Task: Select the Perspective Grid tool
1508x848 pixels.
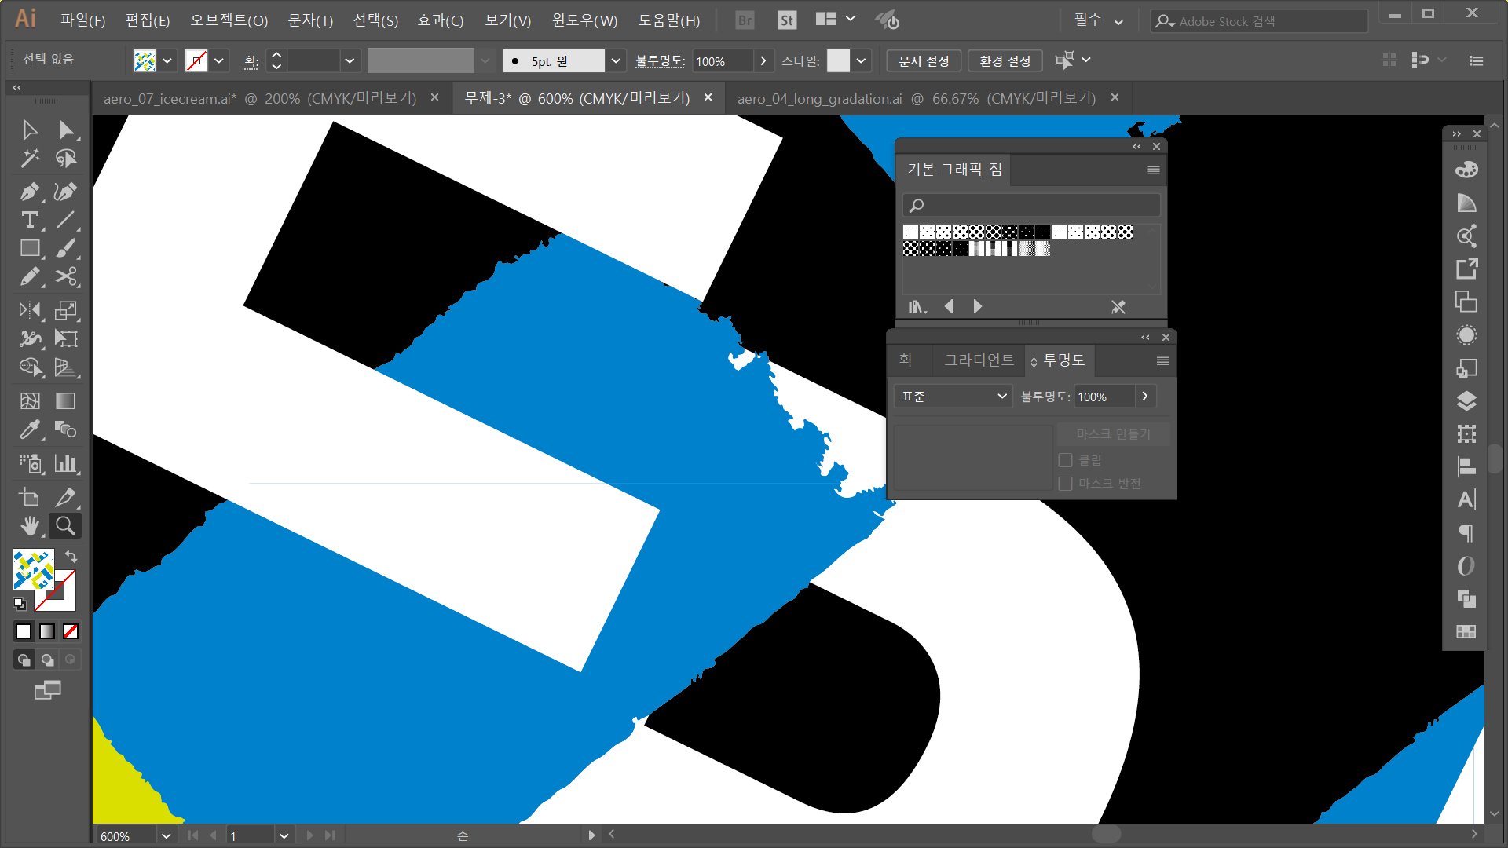Action: pos(66,367)
